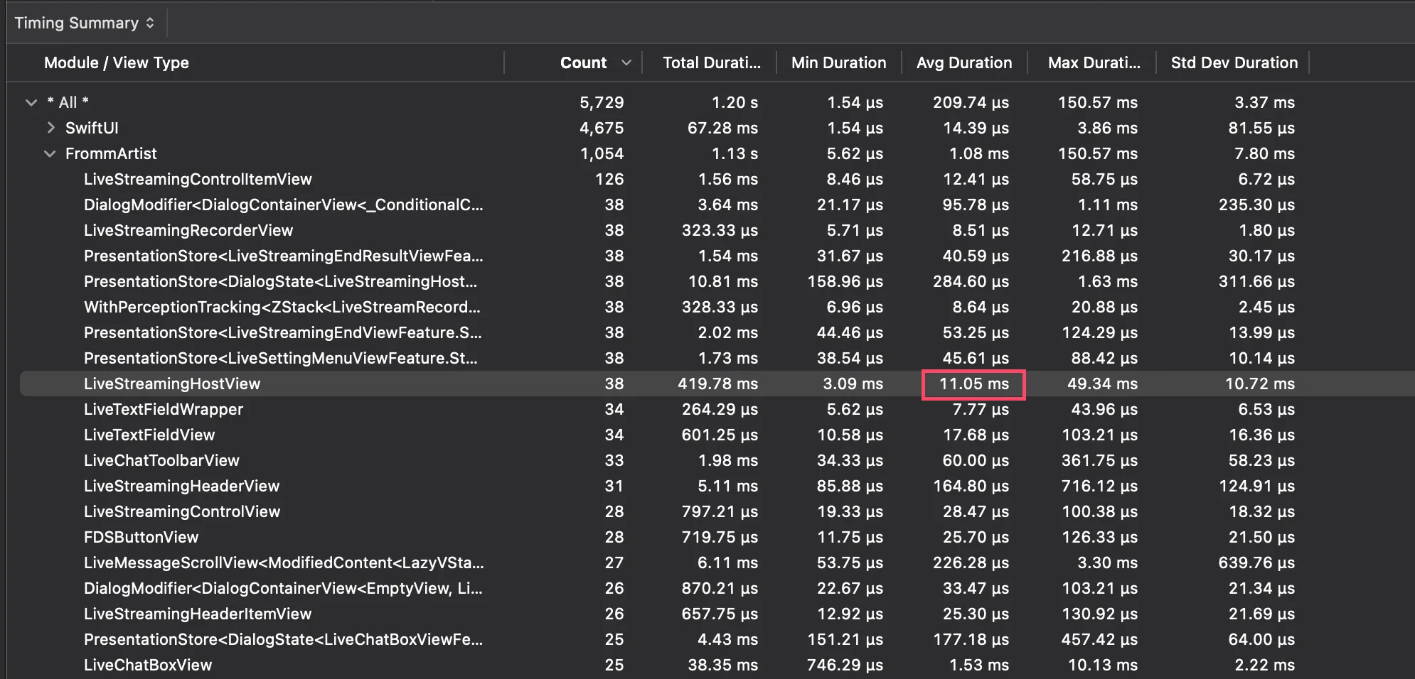The width and height of the screenshot is (1415, 679).
Task: Select PresentationStore<LiveStreamingEndViewFeature row
Action: 717,332
